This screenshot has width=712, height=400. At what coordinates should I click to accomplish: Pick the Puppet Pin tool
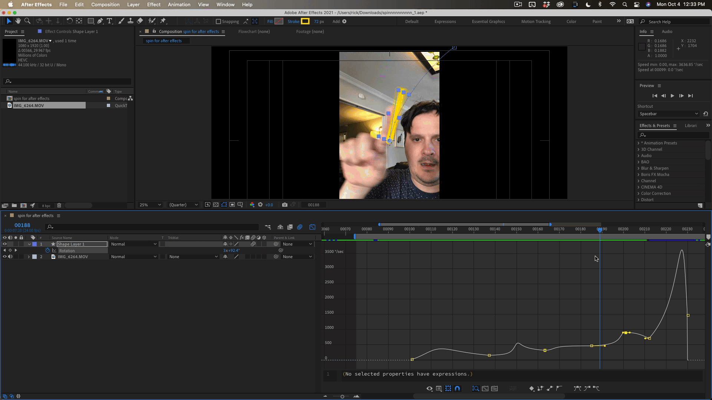tap(163, 21)
